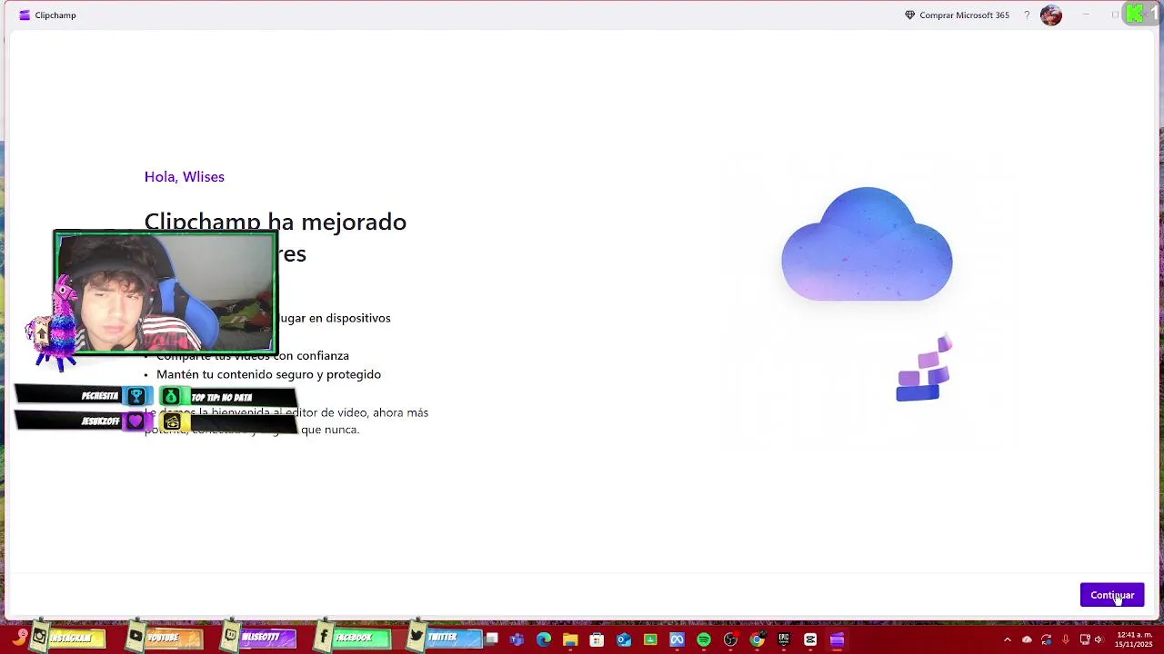Open File Explorer from the taskbar
Image resolution: width=1164 pixels, height=654 pixels.
coord(570,639)
